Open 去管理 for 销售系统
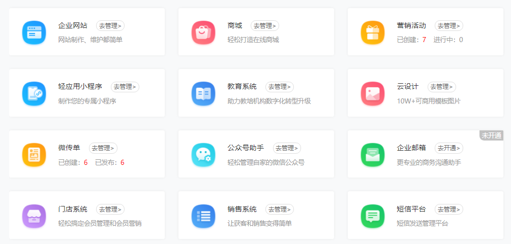 [279, 209]
